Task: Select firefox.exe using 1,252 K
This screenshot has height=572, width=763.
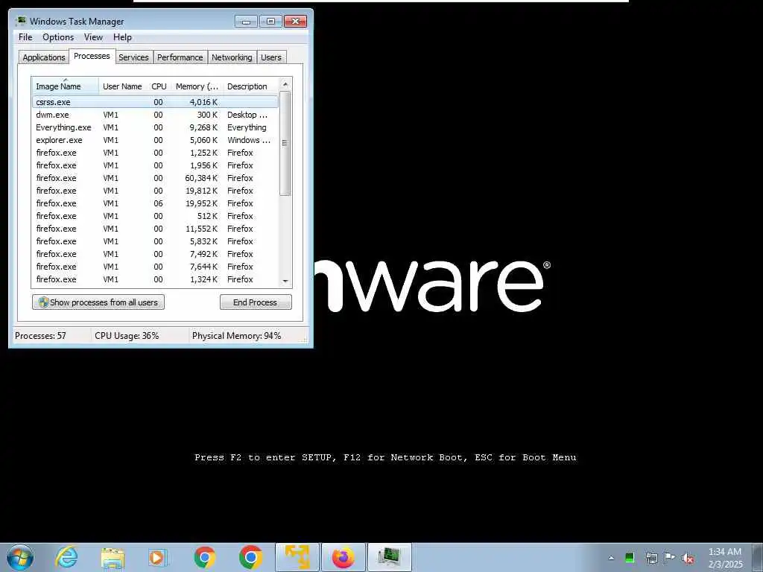Action: click(x=155, y=153)
